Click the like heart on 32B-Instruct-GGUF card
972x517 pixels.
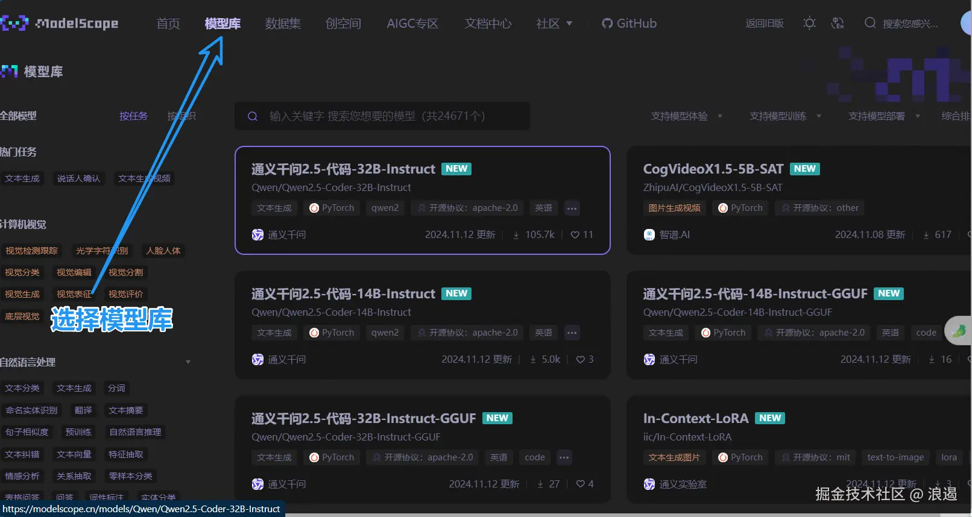(x=580, y=484)
